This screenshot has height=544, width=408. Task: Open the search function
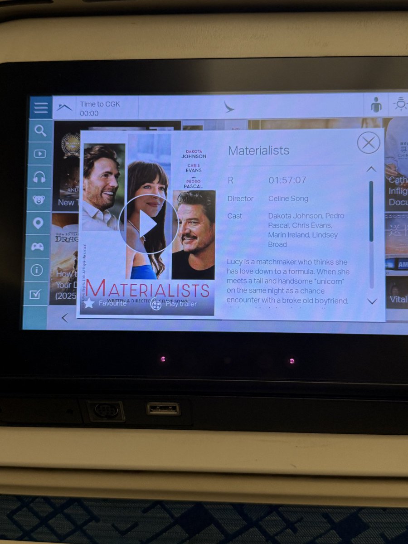[x=41, y=131]
